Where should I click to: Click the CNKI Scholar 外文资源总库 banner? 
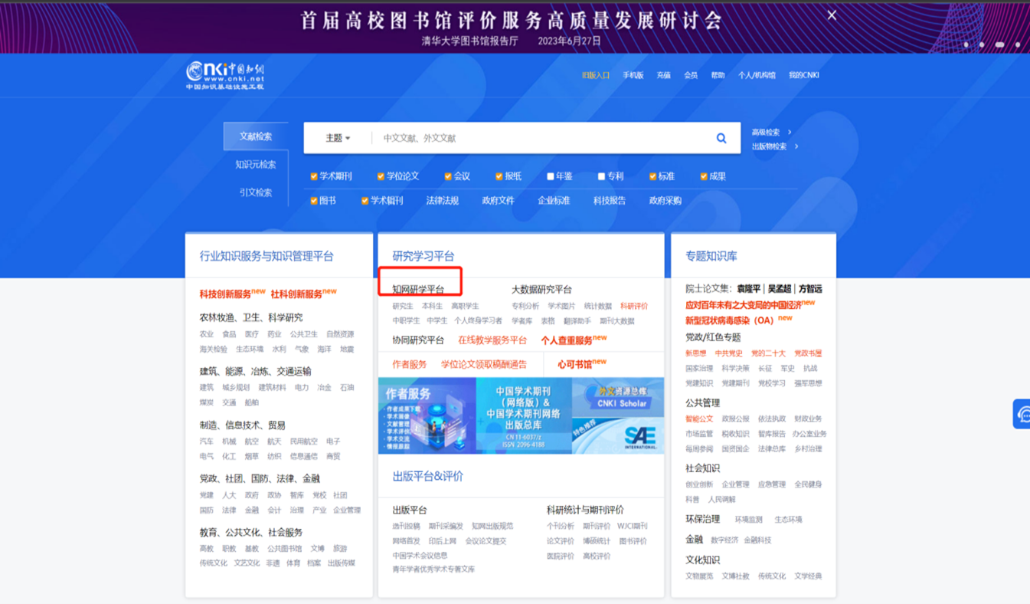point(618,397)
